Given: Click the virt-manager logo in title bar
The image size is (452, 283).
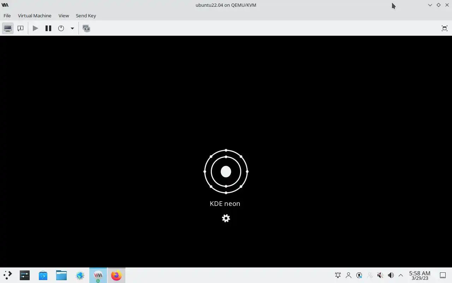Looking at the screenshot, I should (x=5, y=5).
